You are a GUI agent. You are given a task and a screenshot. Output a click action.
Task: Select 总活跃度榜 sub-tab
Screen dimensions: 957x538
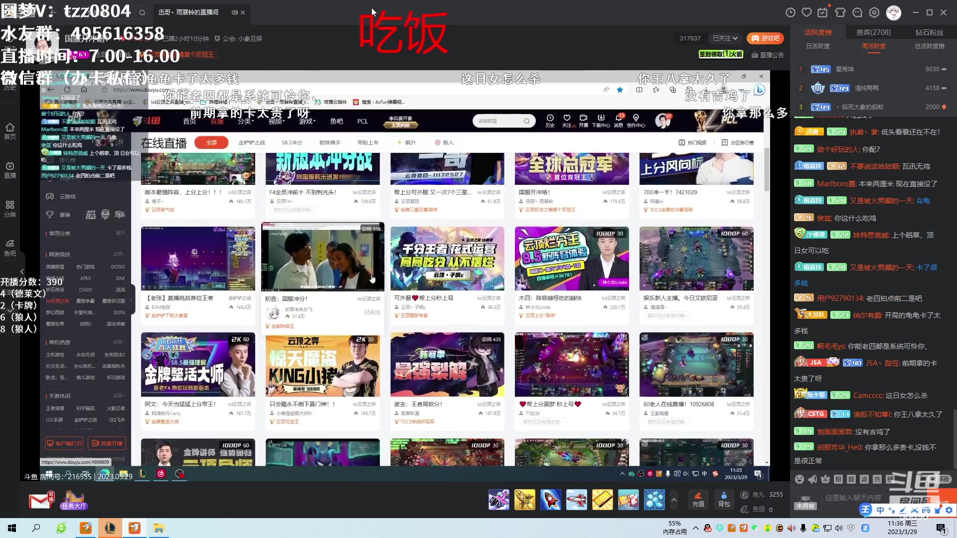pos(930,46)
